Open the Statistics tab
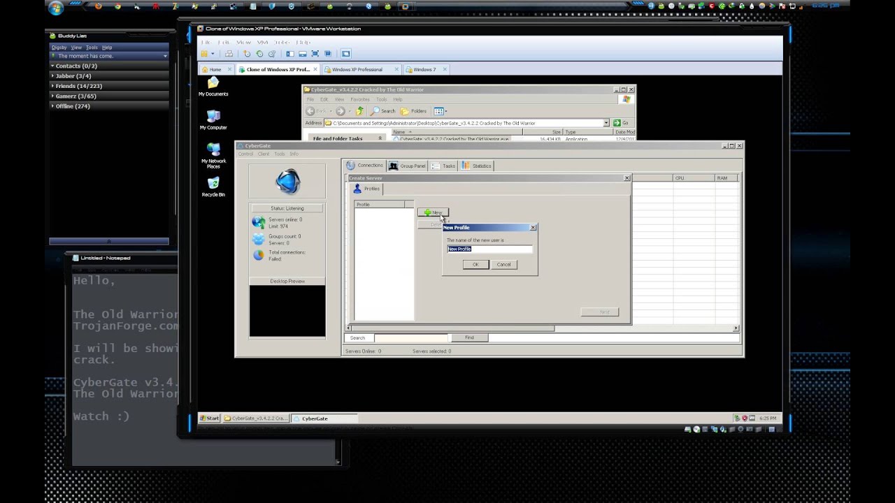 pos(477,166)
